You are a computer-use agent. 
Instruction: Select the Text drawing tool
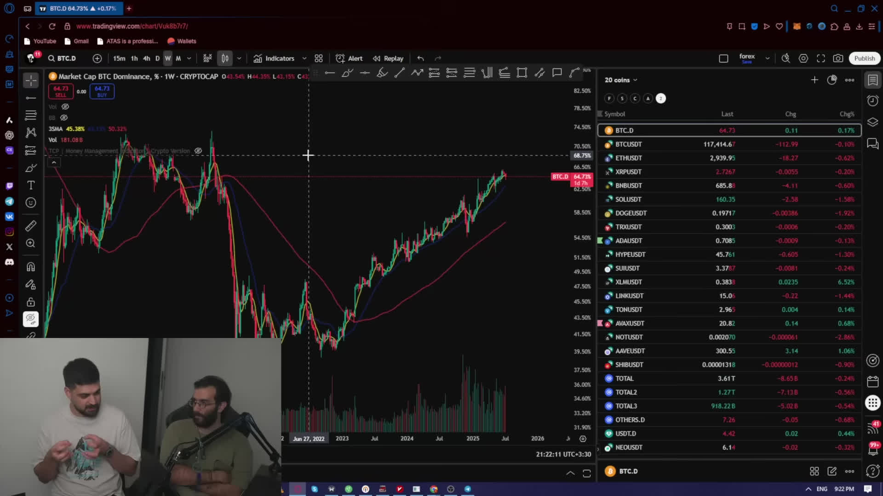click(31, 185)
